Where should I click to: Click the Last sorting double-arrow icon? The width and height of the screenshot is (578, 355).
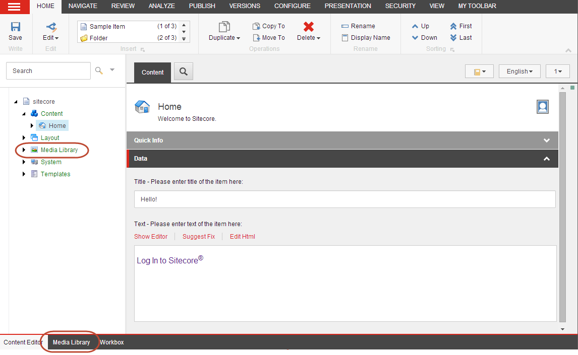pyautogui.click(x=453, y=38)
